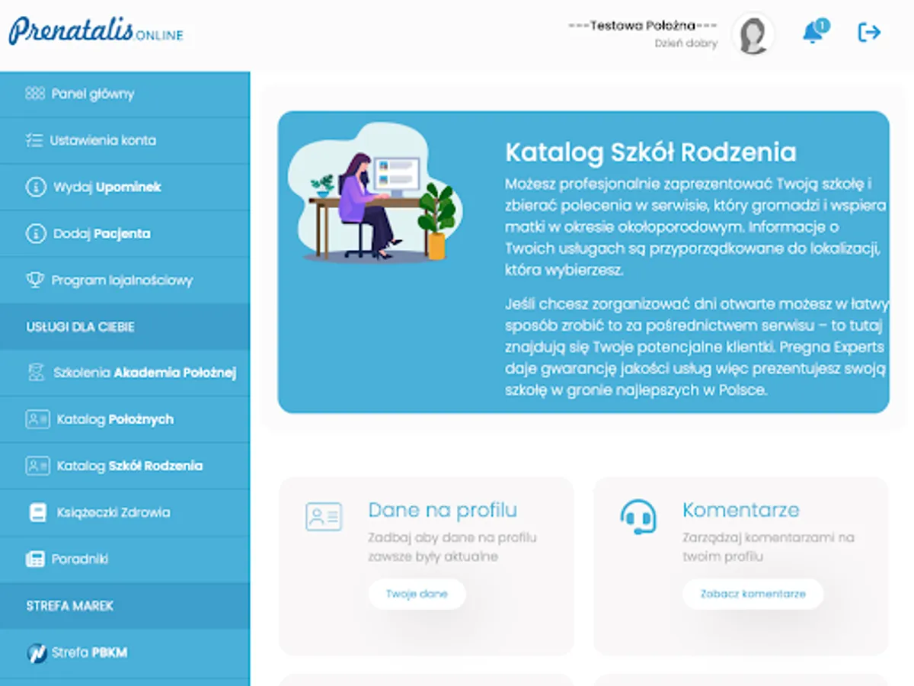The height and width of the screenshot is (686, 914).
Task: Click the Program lojalnościowy trophy icon
Action: click(35, 280)
